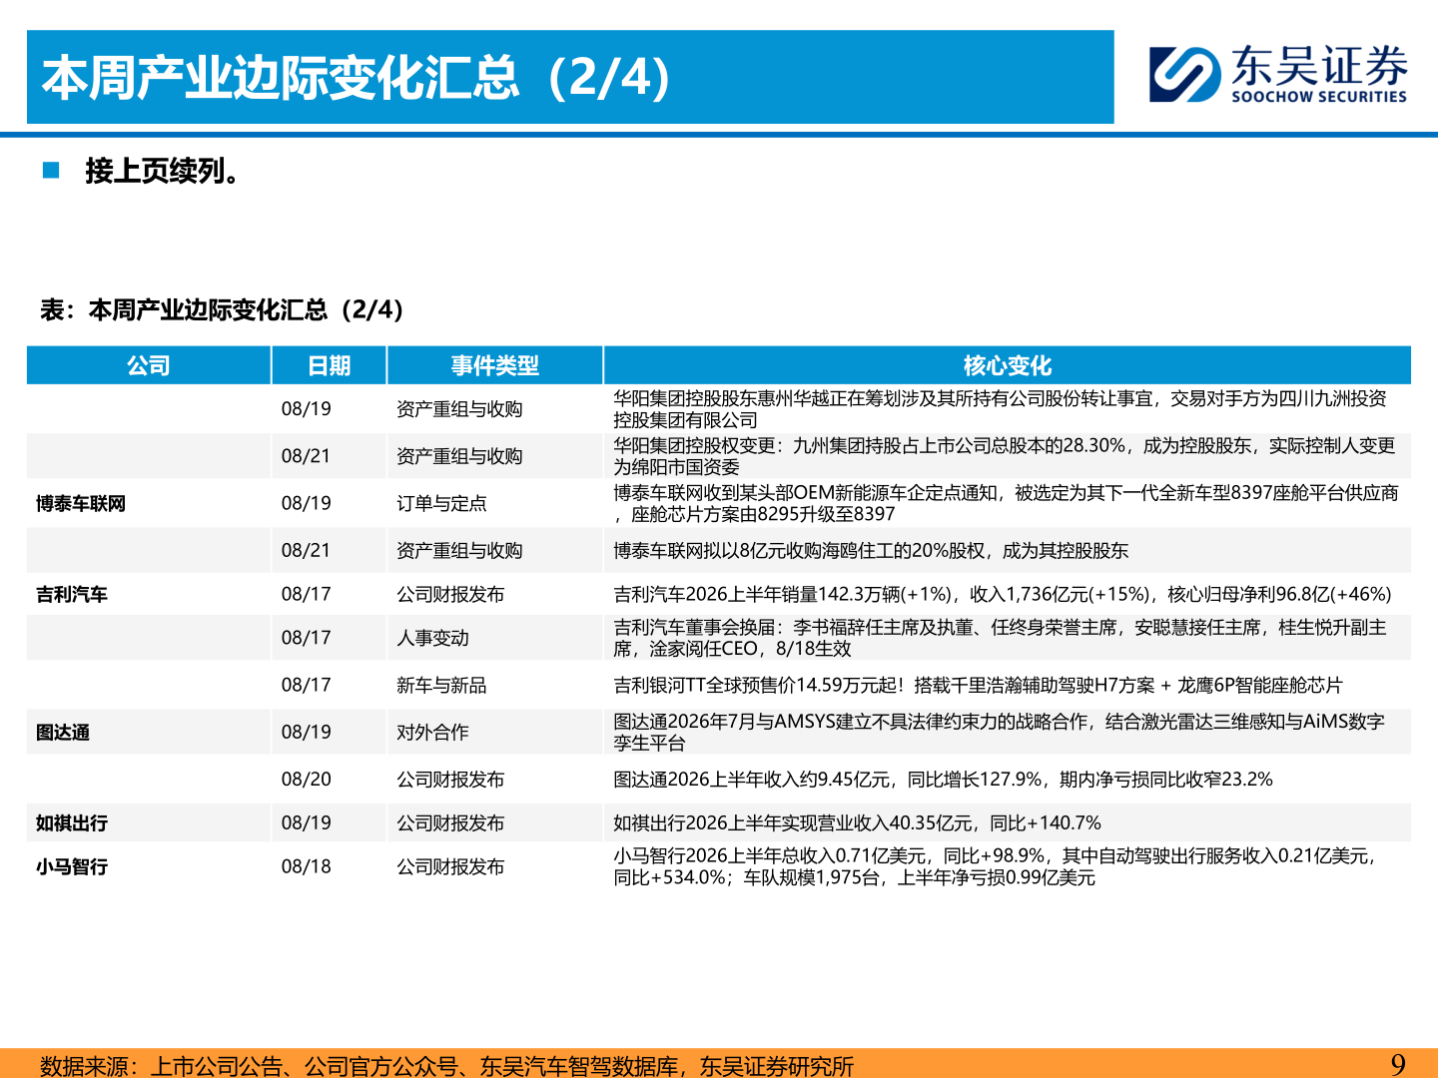Select 如祺出行营业收入40.35亿元 text

point(857,823)
